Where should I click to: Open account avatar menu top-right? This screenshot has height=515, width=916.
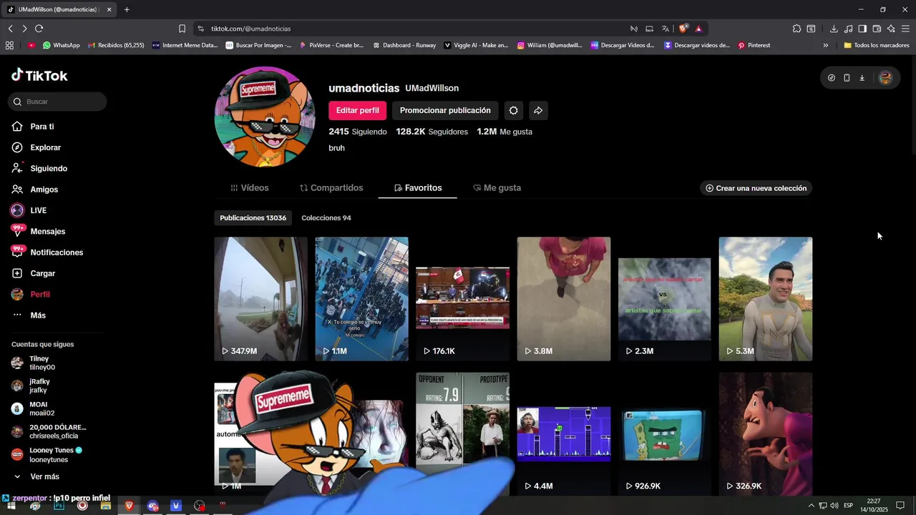(x=885, y=78)
